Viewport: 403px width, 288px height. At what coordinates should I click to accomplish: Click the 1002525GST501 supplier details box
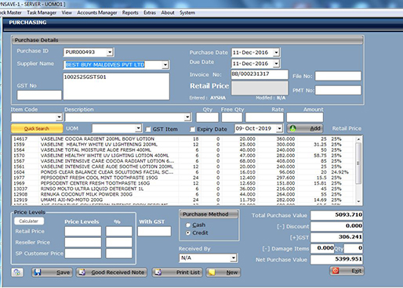click(x=116, y=86)
